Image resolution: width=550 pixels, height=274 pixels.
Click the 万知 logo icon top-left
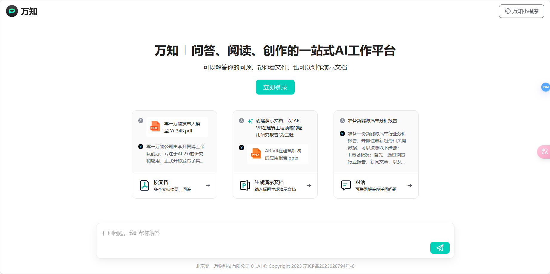coord(11,11)
